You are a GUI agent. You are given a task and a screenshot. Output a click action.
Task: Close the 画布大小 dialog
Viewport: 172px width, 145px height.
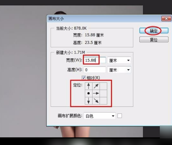166,19
